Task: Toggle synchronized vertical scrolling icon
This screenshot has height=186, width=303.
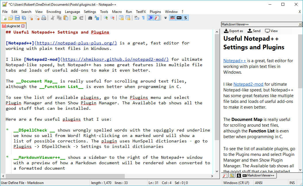Action: coord(121,18)
